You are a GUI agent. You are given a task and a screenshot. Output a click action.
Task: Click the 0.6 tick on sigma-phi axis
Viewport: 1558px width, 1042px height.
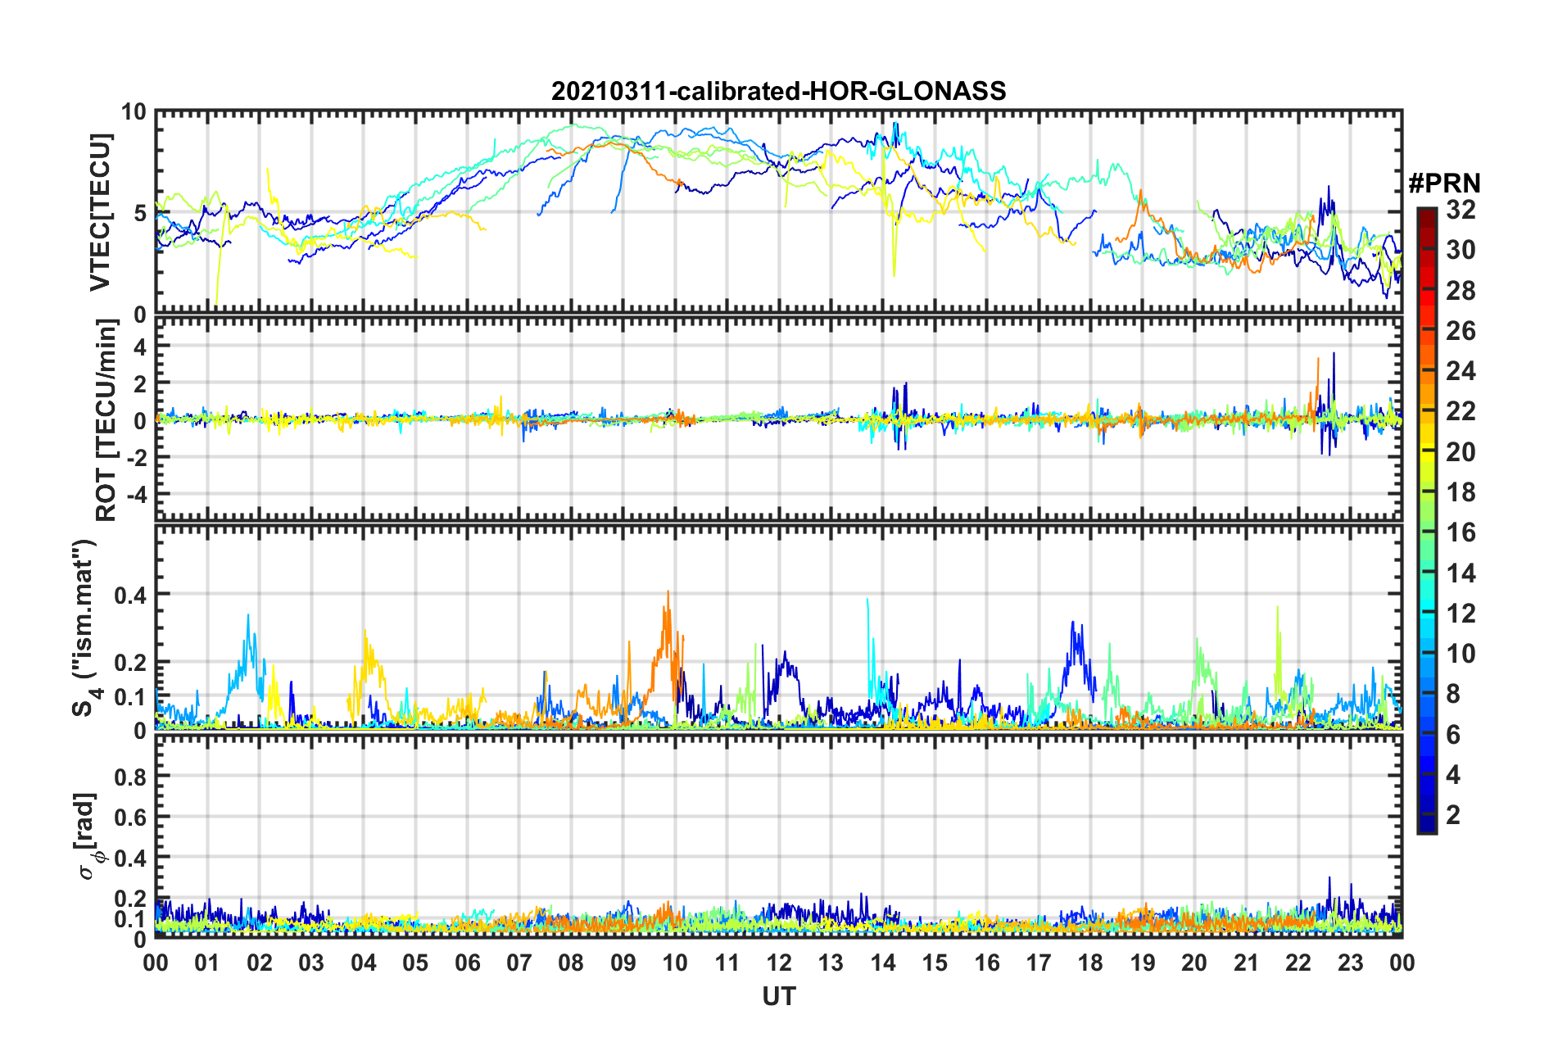coord(132,817)
